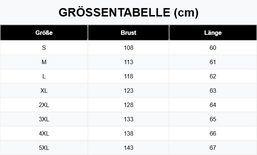Viewport: 257px width, 155px height.
Task: Click the GRÖSSENTABELLE (cm) title
Action: pyautogui.click(x=128, y=12)
